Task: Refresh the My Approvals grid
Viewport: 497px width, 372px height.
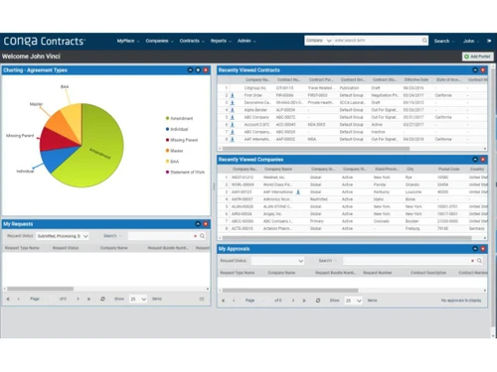Action: click(318, 301)
